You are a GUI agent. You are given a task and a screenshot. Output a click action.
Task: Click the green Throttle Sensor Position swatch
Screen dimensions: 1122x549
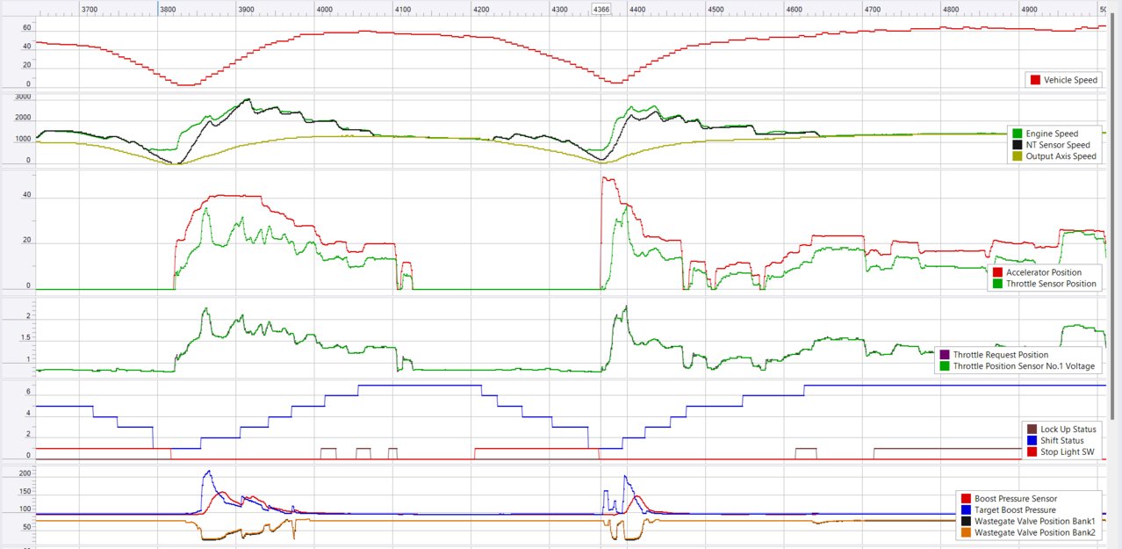point(997,284)
